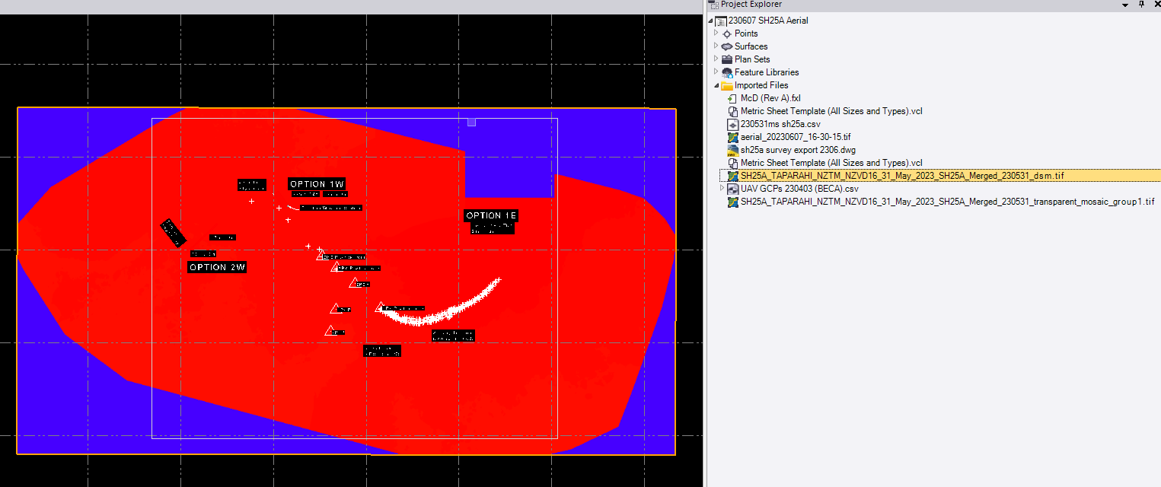Click the Project Explorer panel title icon

tap(713, 5)
